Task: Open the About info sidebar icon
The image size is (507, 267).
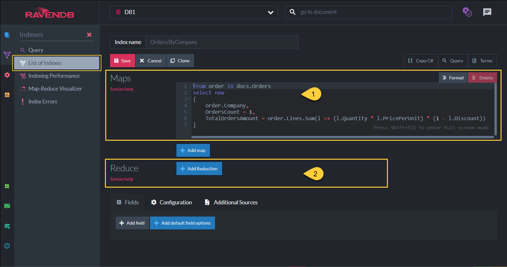Action: pyautogui.click(x=7, y=246)
